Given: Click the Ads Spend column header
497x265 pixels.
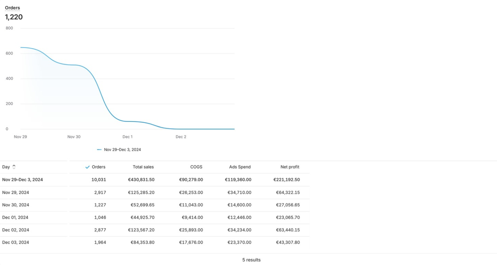Looking at the screenshot, I should click(240, 167).
